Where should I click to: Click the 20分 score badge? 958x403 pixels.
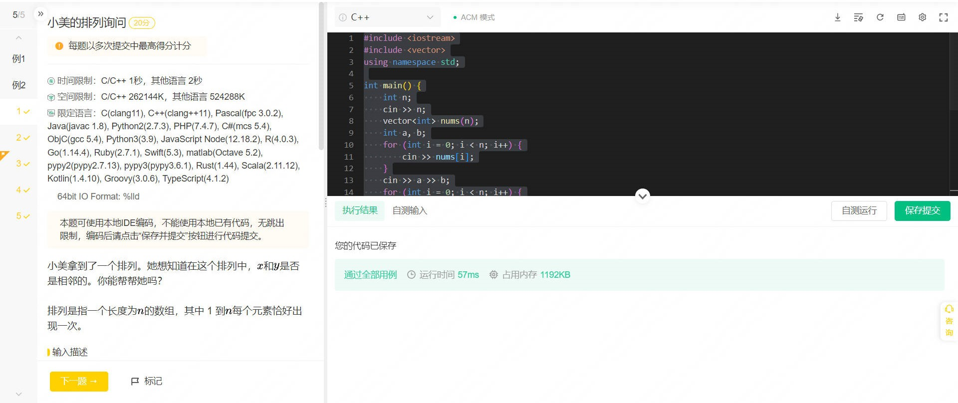[x=142, y=23]
